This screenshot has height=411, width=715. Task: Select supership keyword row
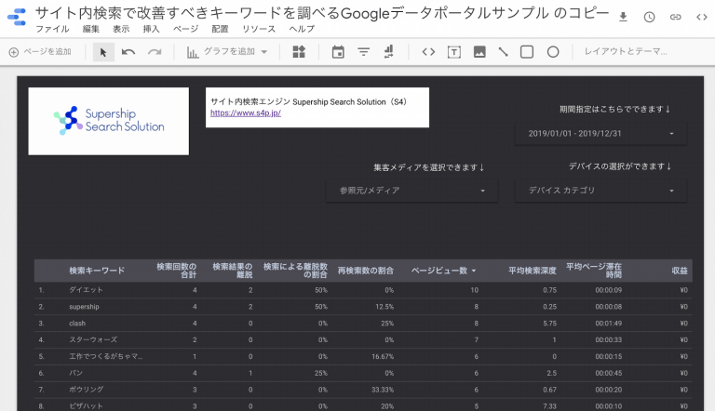pyautogui.click(x=363, y=307)
